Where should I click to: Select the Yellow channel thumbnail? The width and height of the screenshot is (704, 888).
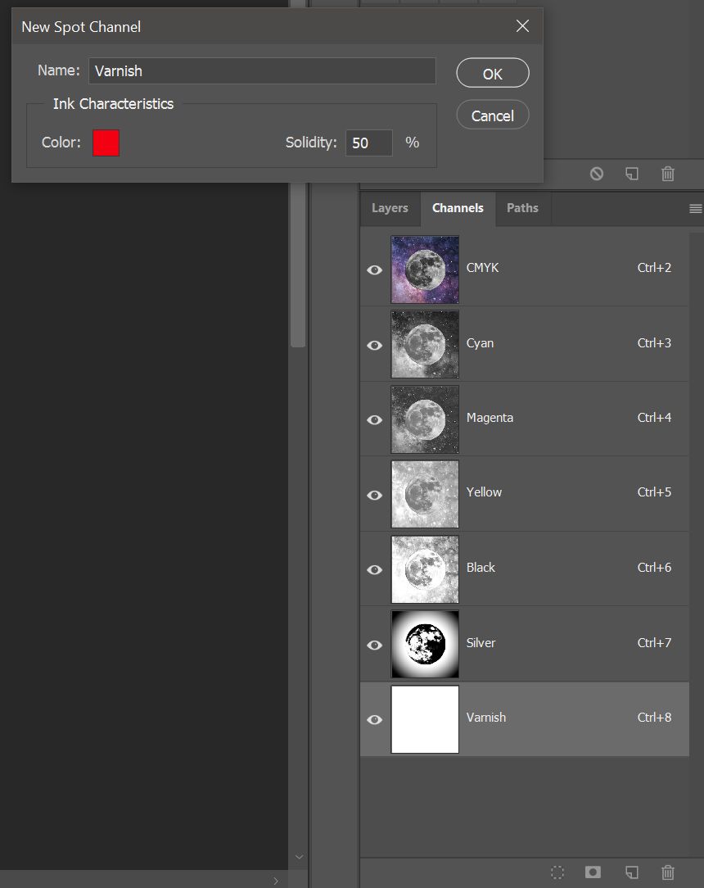(425, 495)
